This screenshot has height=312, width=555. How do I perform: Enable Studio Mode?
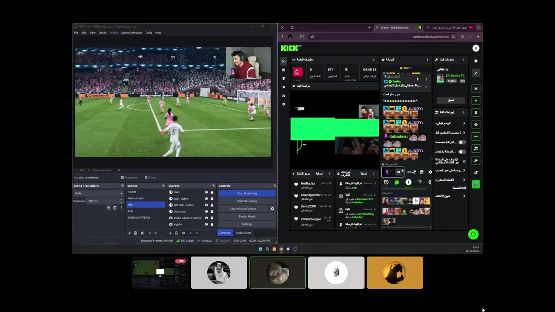[247, 216]
